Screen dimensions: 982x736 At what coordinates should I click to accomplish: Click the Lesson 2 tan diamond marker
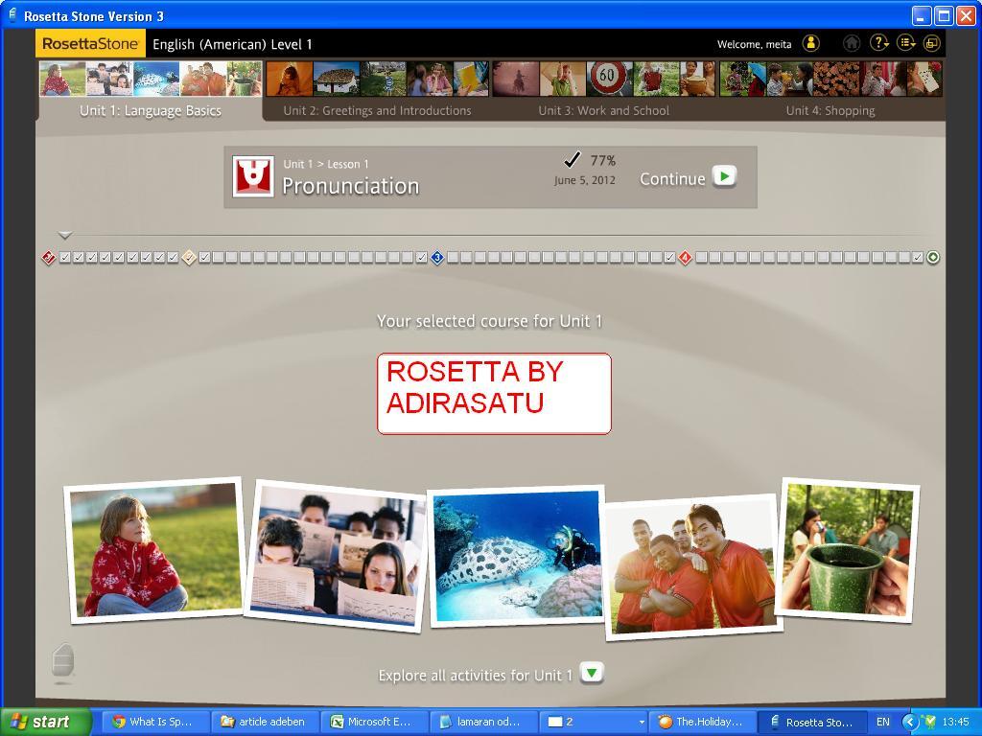[x=189, y=257]
